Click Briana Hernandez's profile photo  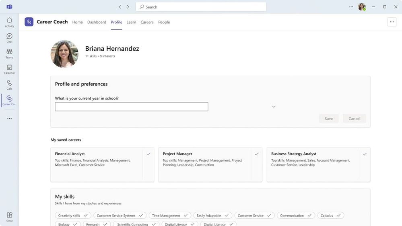(x=64, y=54)
